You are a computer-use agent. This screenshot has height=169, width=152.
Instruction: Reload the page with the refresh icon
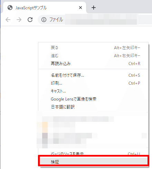click(30, 20)
